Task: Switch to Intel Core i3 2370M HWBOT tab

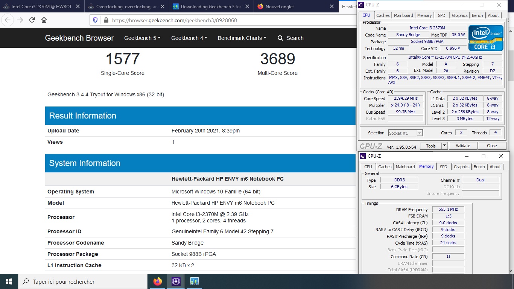Action: (41, 6)
